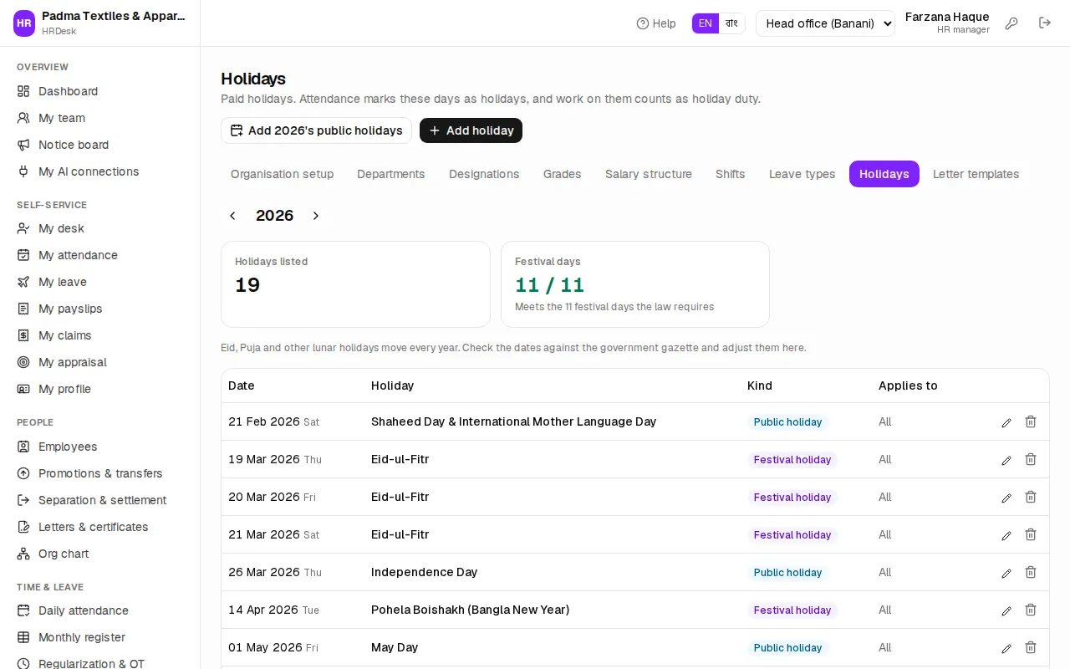Switch language to English (EN)
This screenshot has height=669, width=1070.
coord(706,23)
